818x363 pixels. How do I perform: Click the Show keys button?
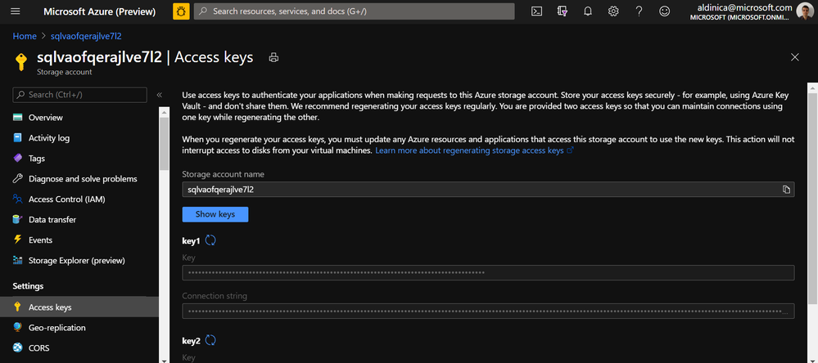pos(215,214)
